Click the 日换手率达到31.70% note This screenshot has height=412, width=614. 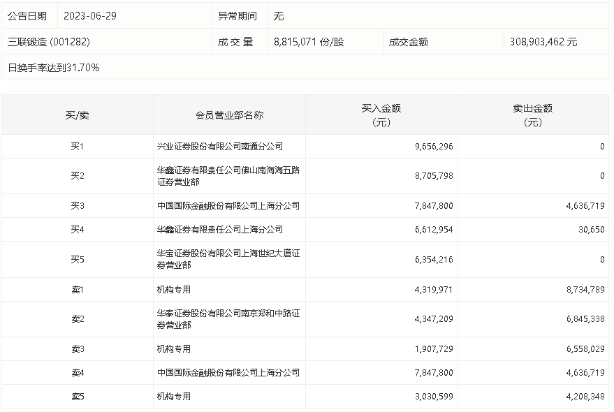54,68
